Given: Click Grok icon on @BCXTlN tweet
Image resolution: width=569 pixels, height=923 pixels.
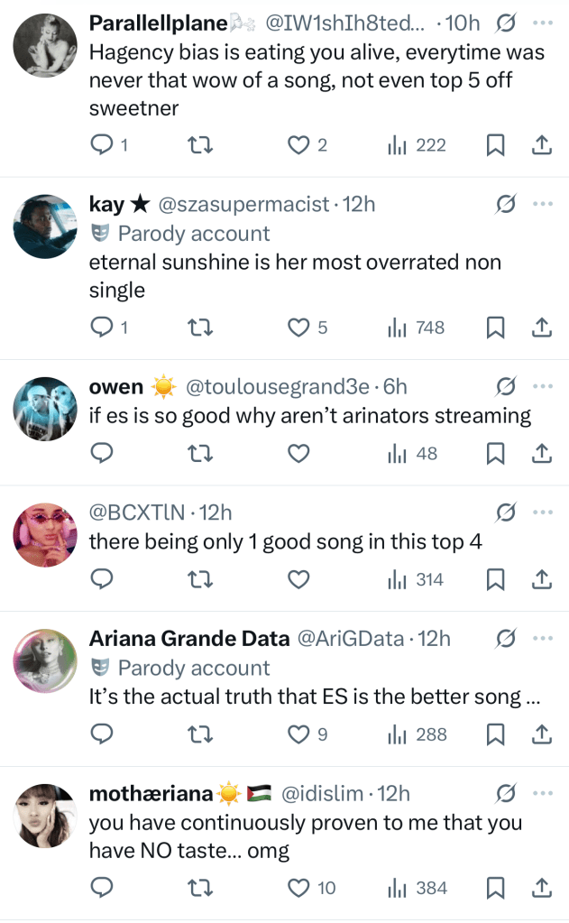Looking at the screenshot, I should point(506,512).
